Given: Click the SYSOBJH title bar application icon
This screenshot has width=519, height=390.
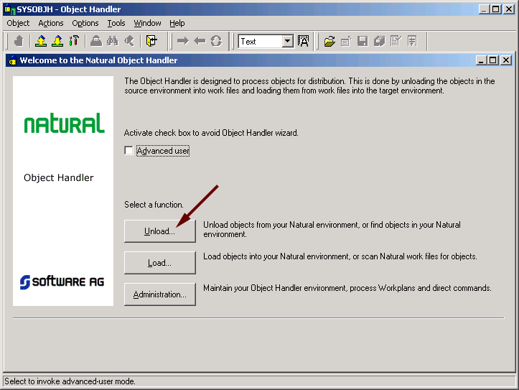Looking at the screenshot, I should point(9,9).
